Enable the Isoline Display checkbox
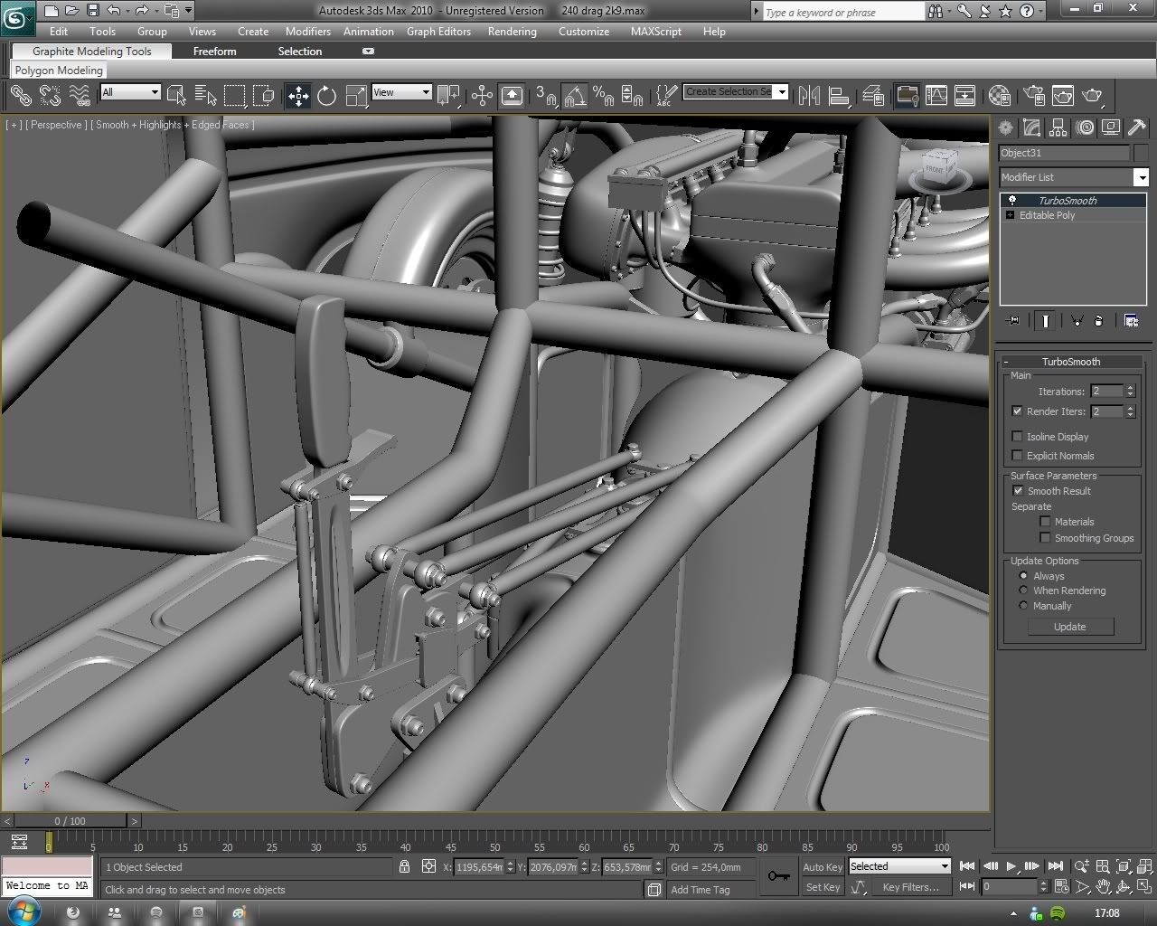The image size is (1157, 926). pos(1017,437)
